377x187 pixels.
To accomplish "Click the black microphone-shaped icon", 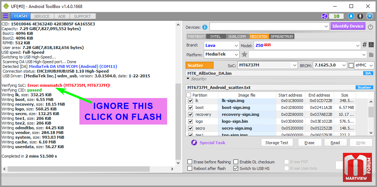I will tap(360, 16).
